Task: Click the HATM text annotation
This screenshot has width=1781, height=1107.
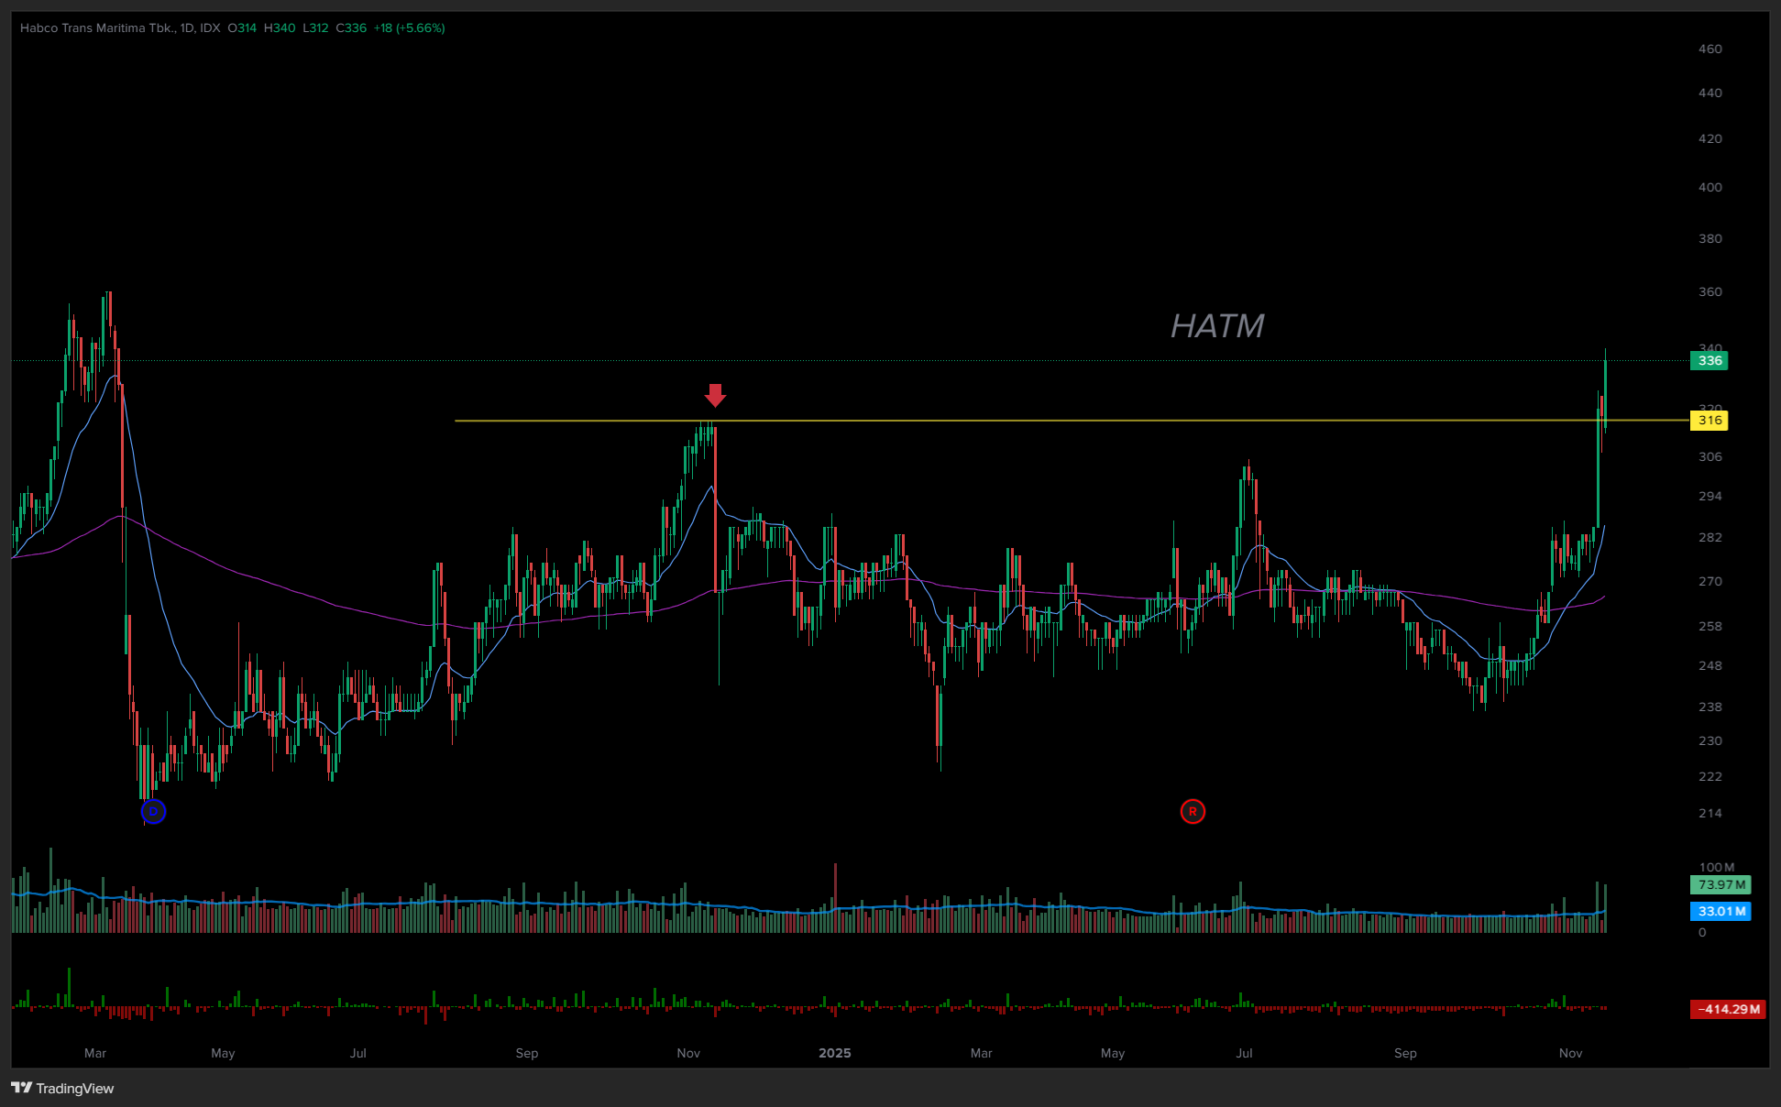Action: coord(1216,326)
